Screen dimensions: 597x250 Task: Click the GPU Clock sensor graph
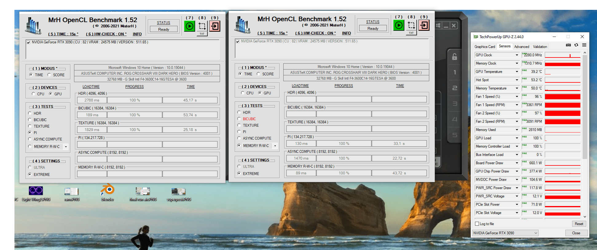pyautogui.click(x=563, y=55)
